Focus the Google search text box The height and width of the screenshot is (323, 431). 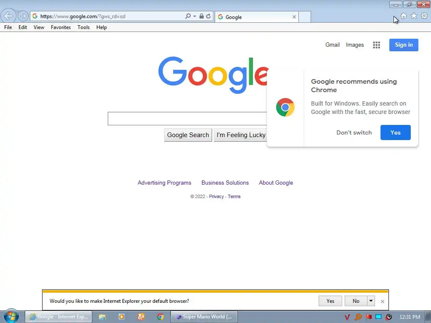[187, 119]
